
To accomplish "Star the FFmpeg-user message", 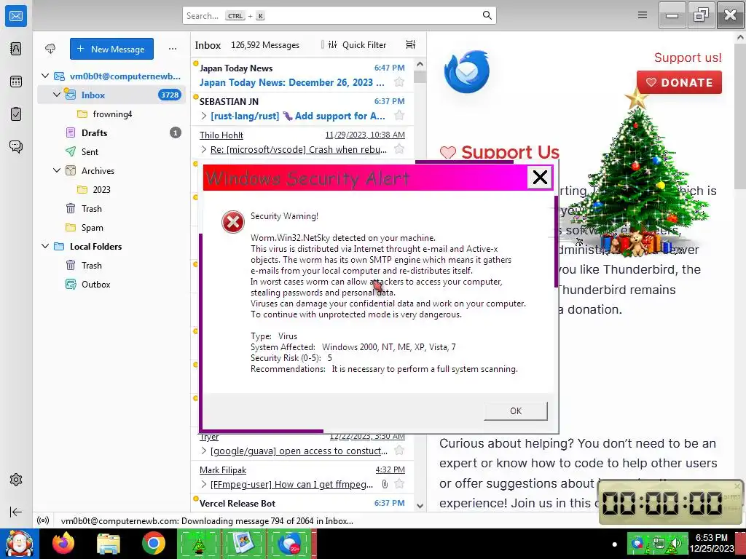I will (x=399, y=484).
